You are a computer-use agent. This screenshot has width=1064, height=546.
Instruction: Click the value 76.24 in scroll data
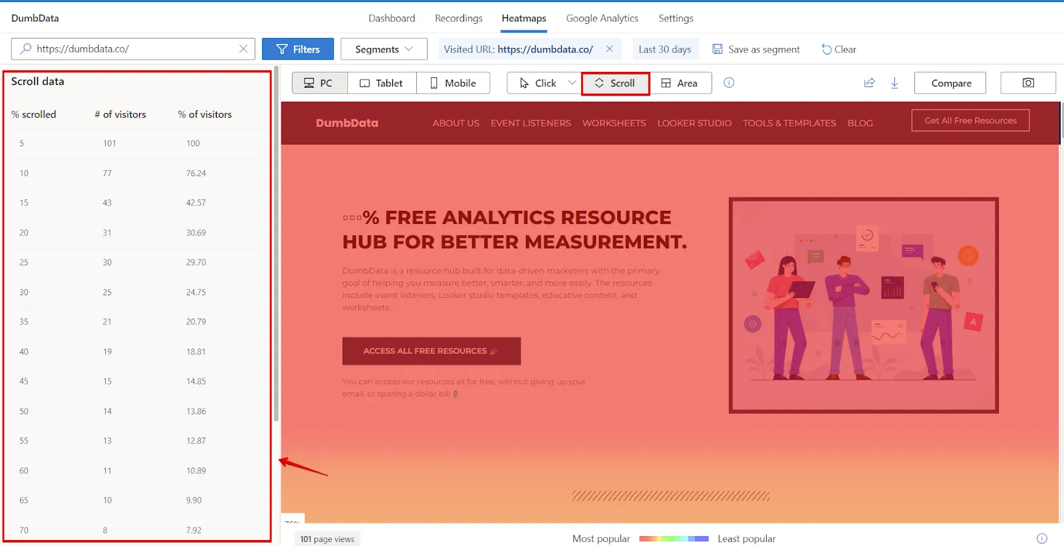196,173
